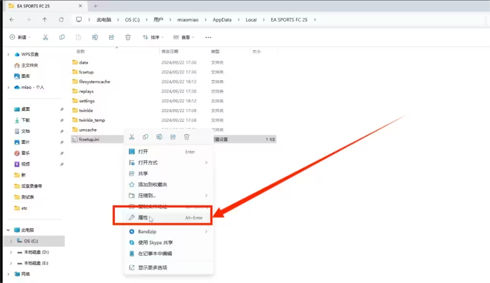
Task: Expand 本地磁盘 (D:) node
Action: pyautogui.click(x=11, y=252)
